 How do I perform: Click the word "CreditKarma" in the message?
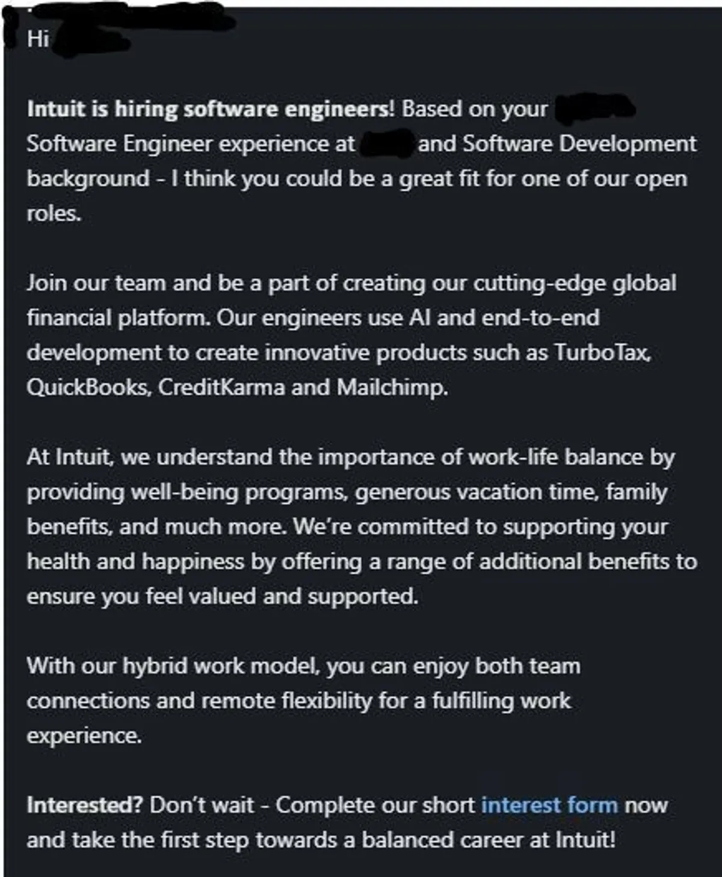pyautogui.click(x=221, y=387)
